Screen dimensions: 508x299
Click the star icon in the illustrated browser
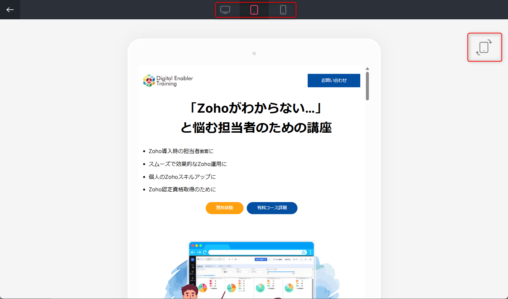pos(304,252)
